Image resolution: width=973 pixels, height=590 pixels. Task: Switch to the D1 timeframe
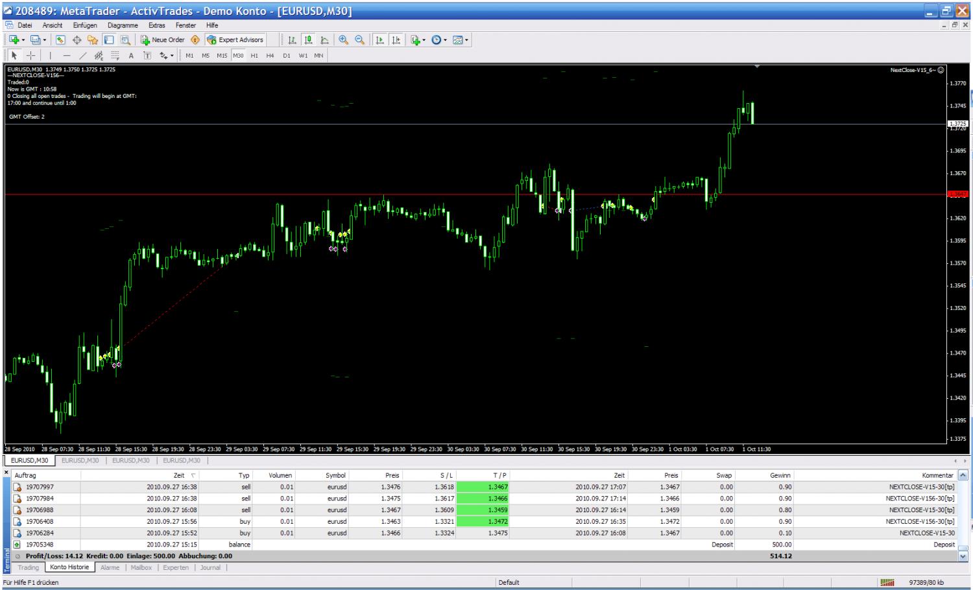pyautogui.click(x=286, y=56)
